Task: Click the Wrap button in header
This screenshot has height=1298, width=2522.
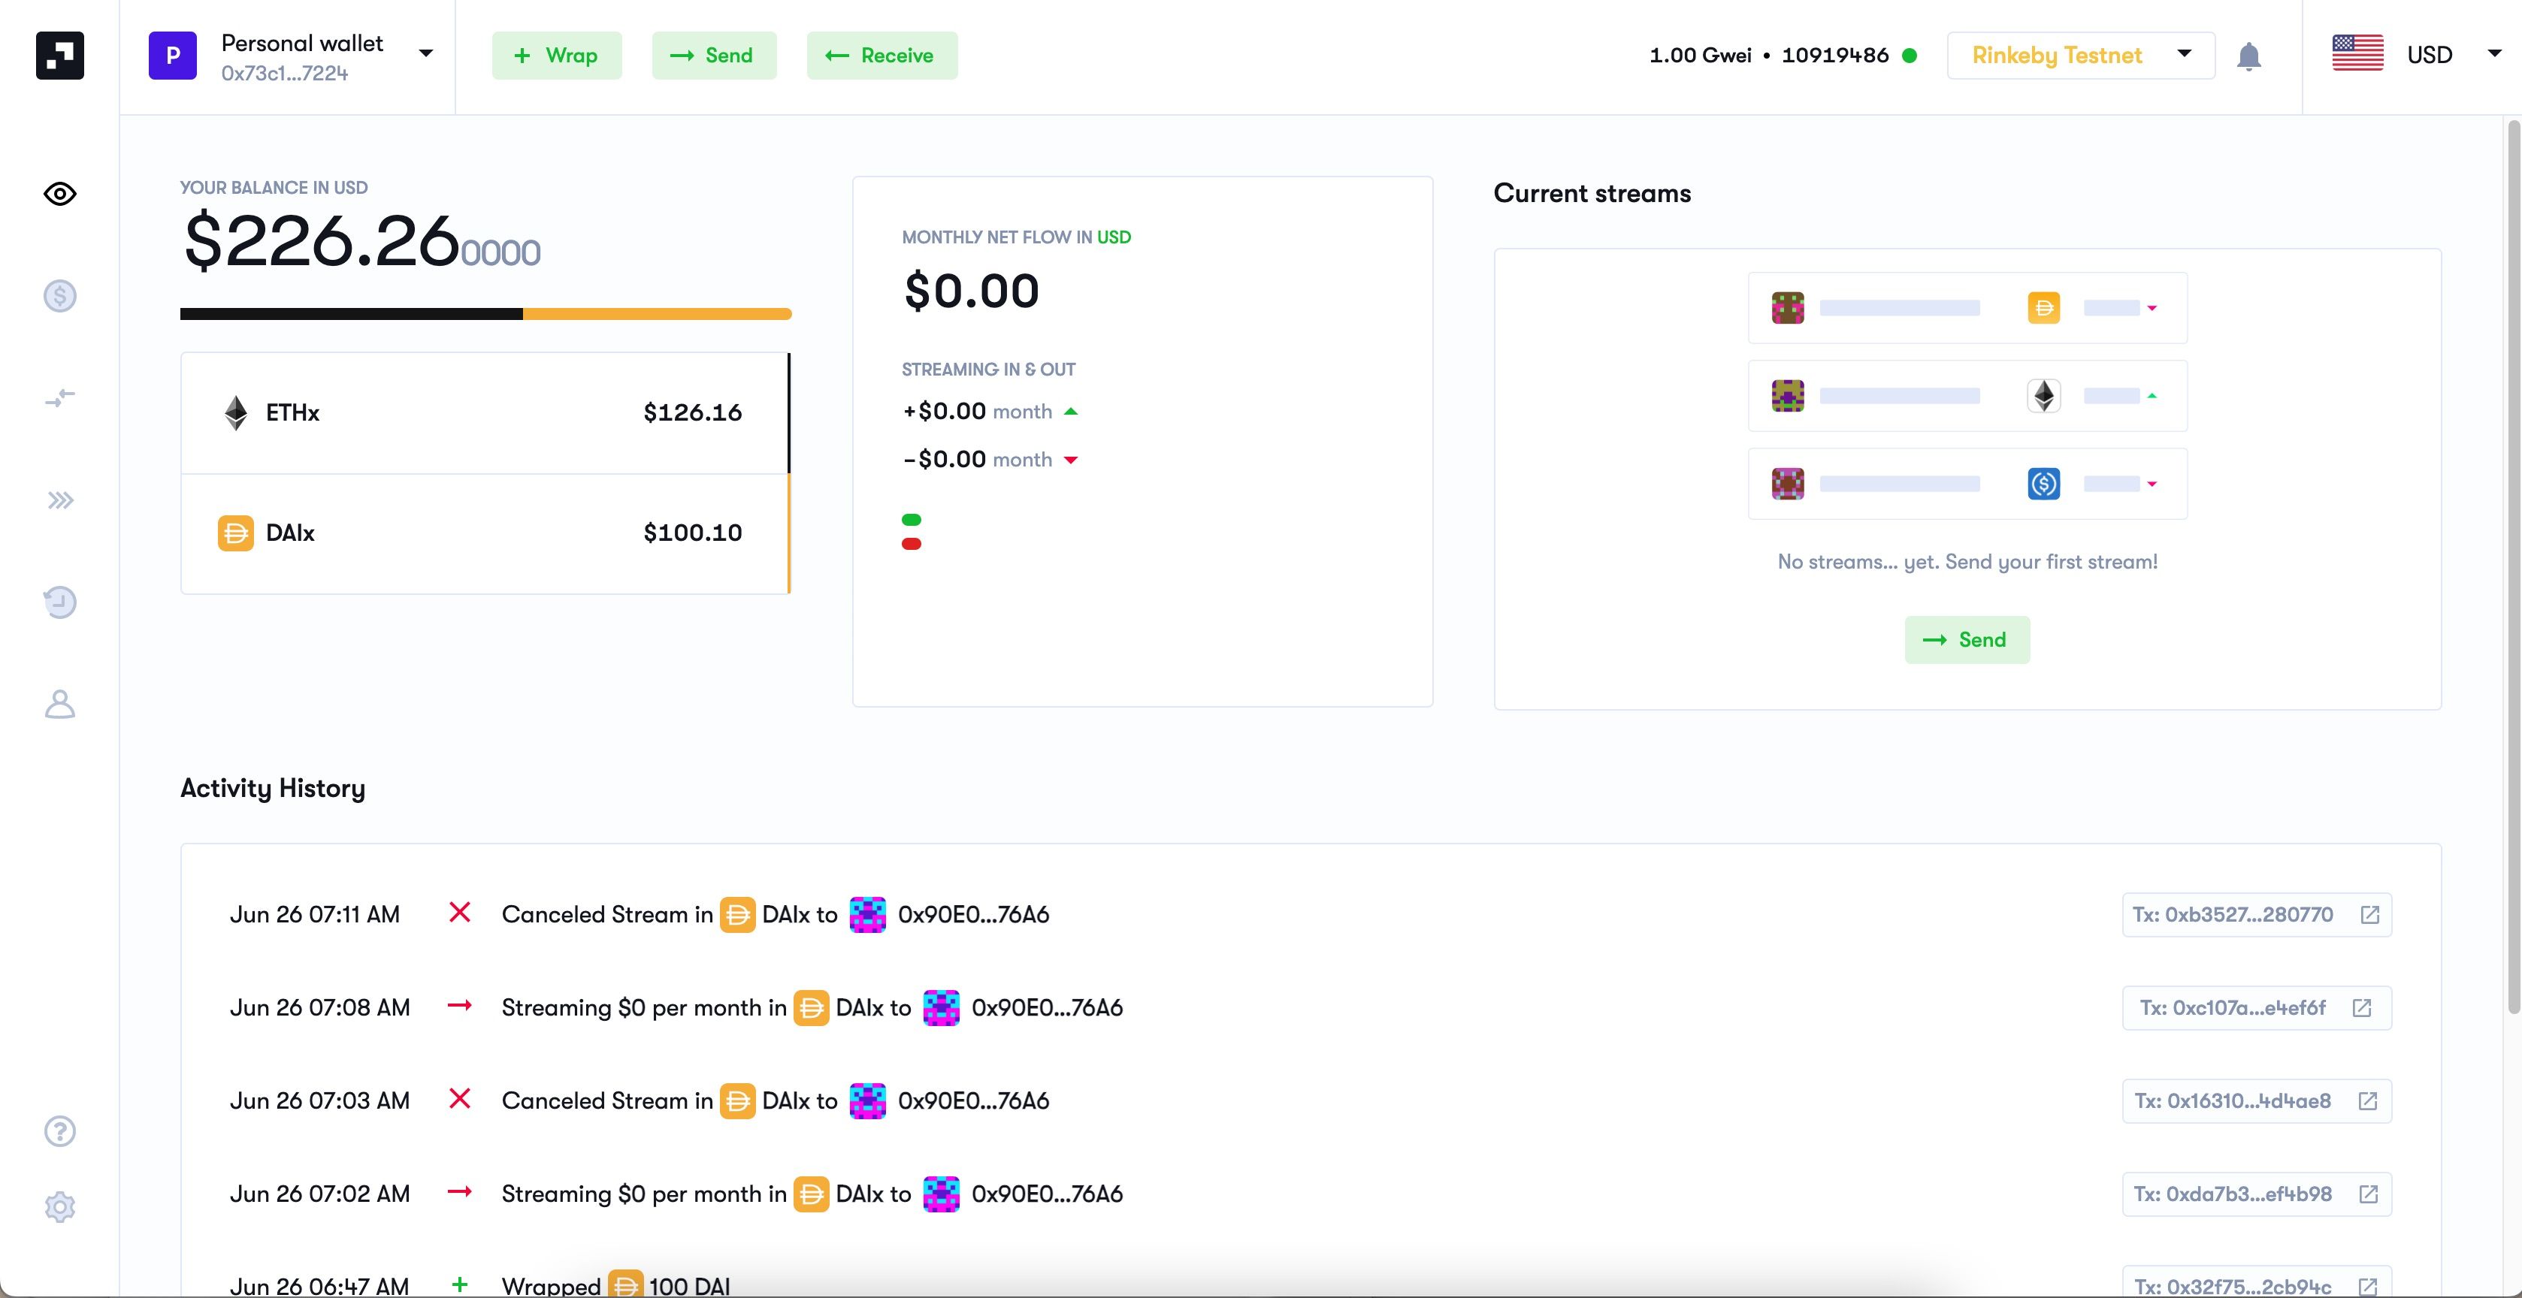Action: tap(556, 55)
